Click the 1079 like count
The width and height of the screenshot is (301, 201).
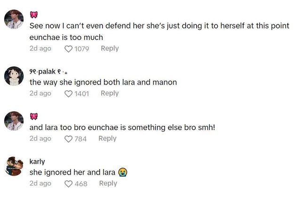tap(82, 49)
